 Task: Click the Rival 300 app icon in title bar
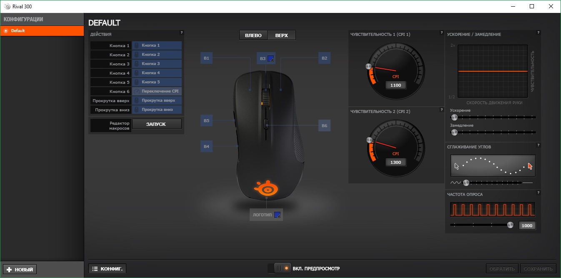(x=7, y=6)
